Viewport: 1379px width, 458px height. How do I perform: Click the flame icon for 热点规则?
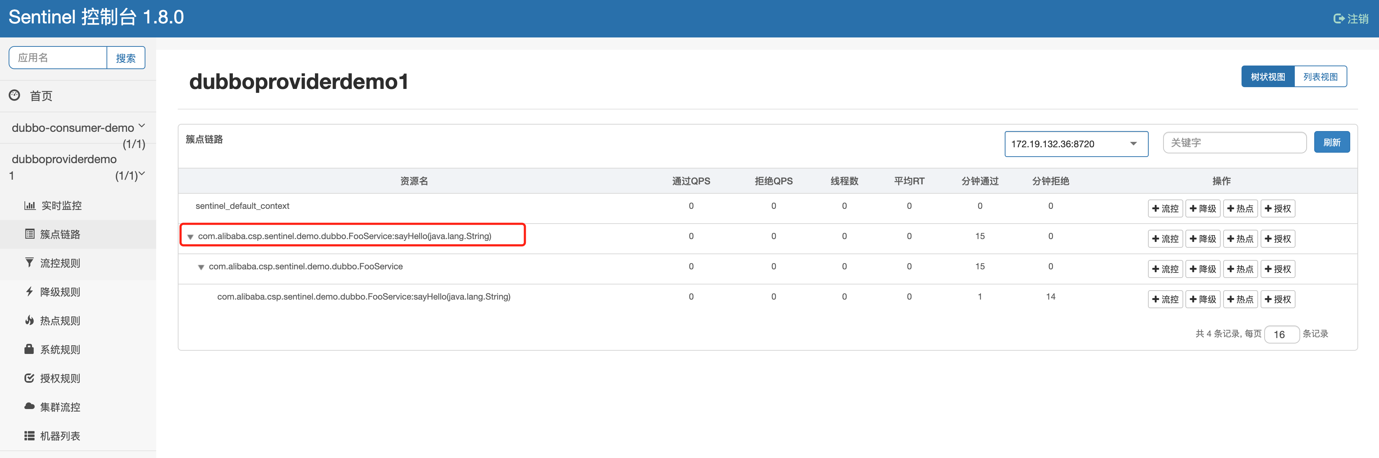pyautogui.click(x=30, y=320)
